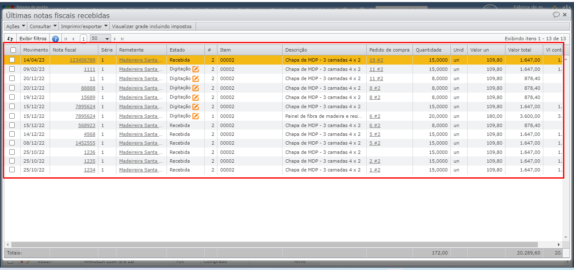Screen dimensions: 574x270
Task: Click the Exibir filtros button
Action: (x=33, y=39)
